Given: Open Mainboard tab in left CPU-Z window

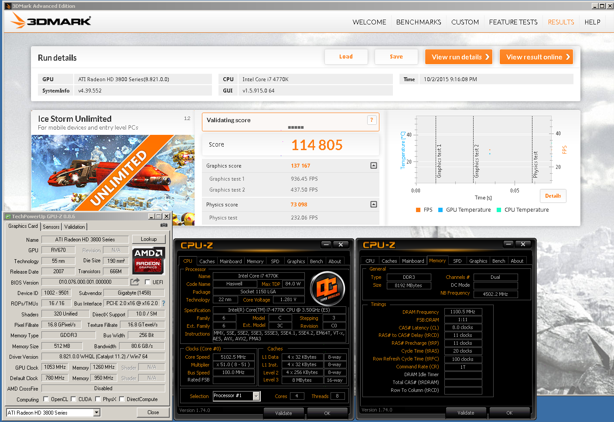Looking at the screenshot, I should coord(231,261).
